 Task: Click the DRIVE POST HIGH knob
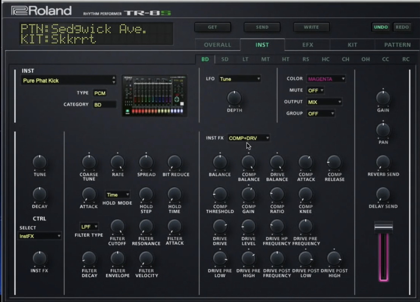(x=334, y=259)
